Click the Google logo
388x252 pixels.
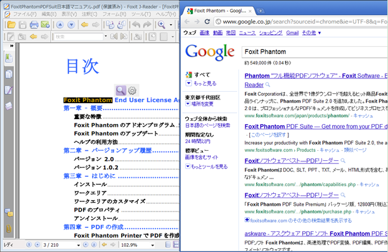[210, 53]
